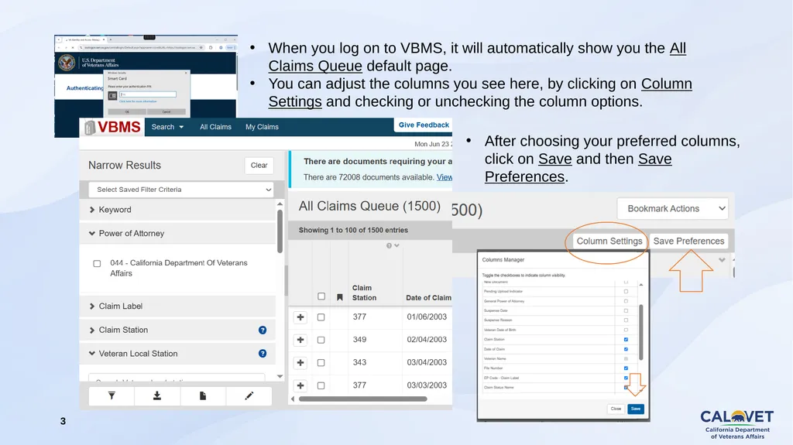Open Column Settings
793x445 pixels.
[609, 241]
